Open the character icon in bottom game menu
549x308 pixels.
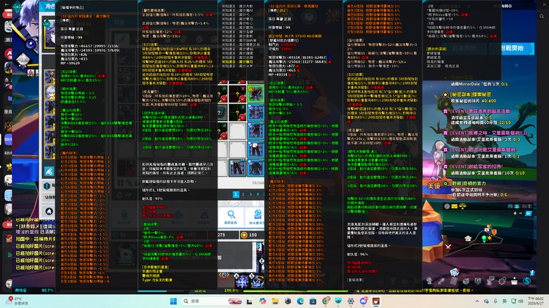[x=429, y=281]
